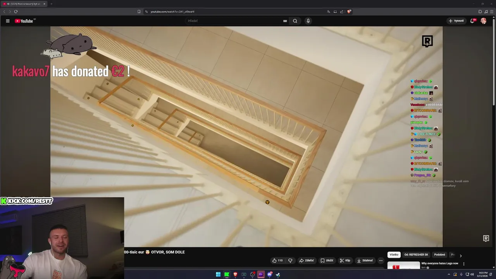The image size is (496, 279).
Task: Reload the page in the browser
Action: point(16,12)
